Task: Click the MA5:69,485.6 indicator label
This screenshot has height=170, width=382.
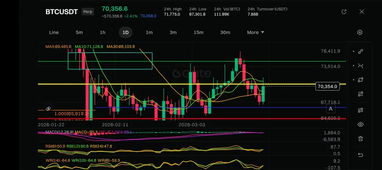Action: [58, 47]
